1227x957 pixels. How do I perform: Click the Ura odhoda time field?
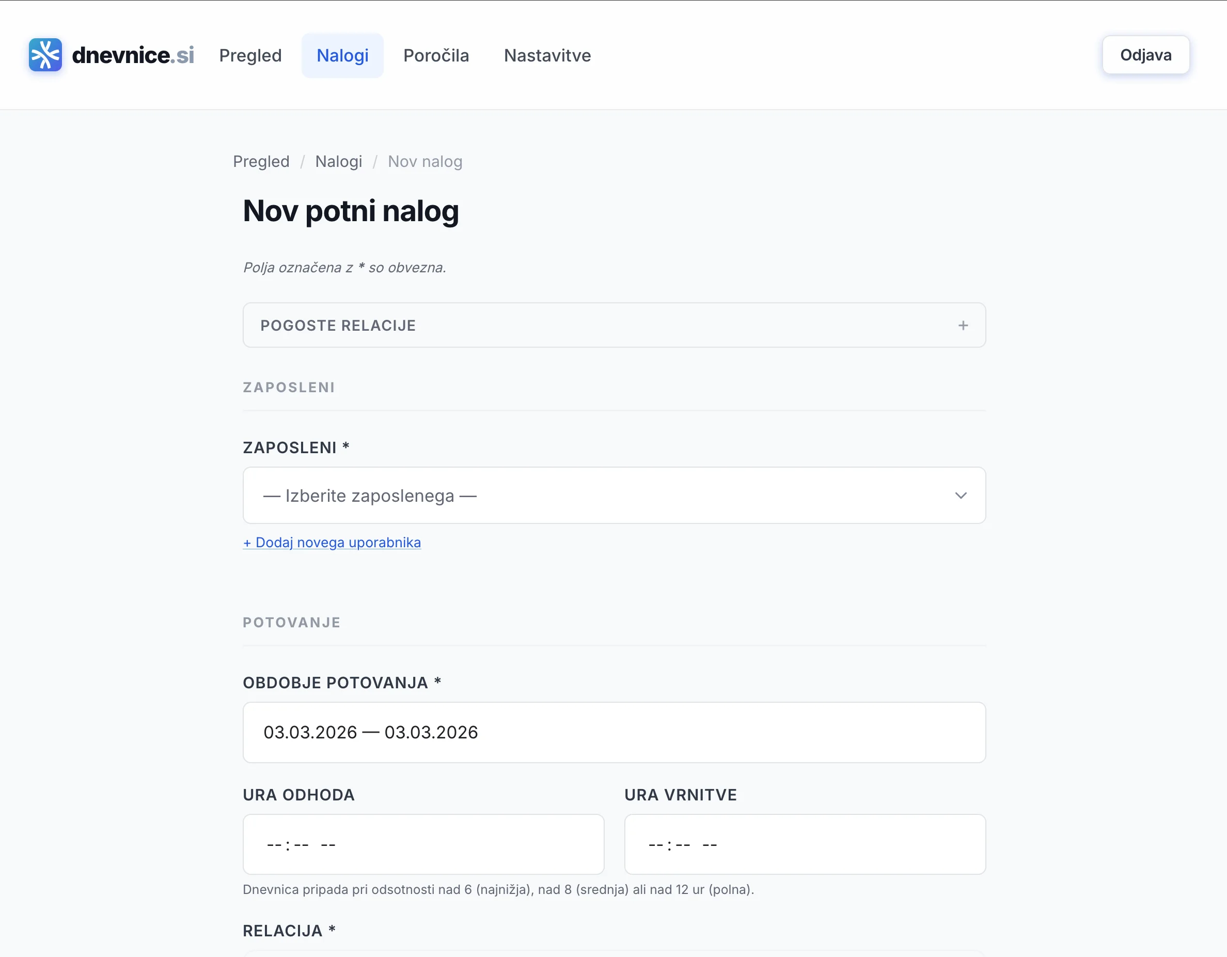[423, 844]
